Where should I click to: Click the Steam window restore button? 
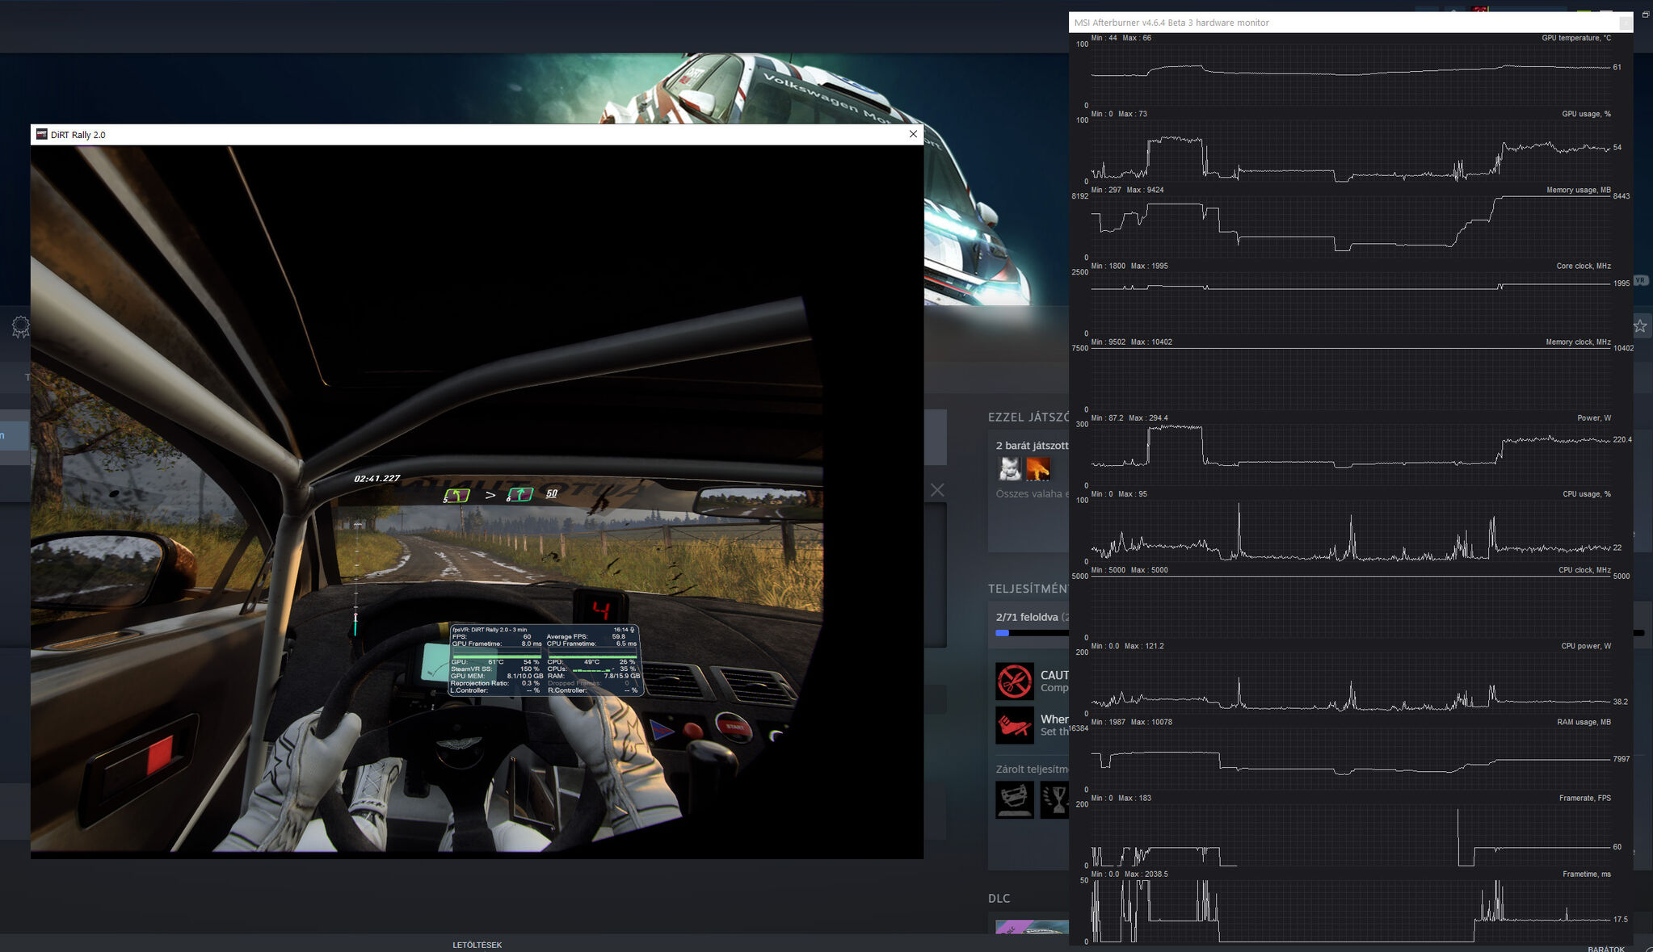coord(1646,15)
